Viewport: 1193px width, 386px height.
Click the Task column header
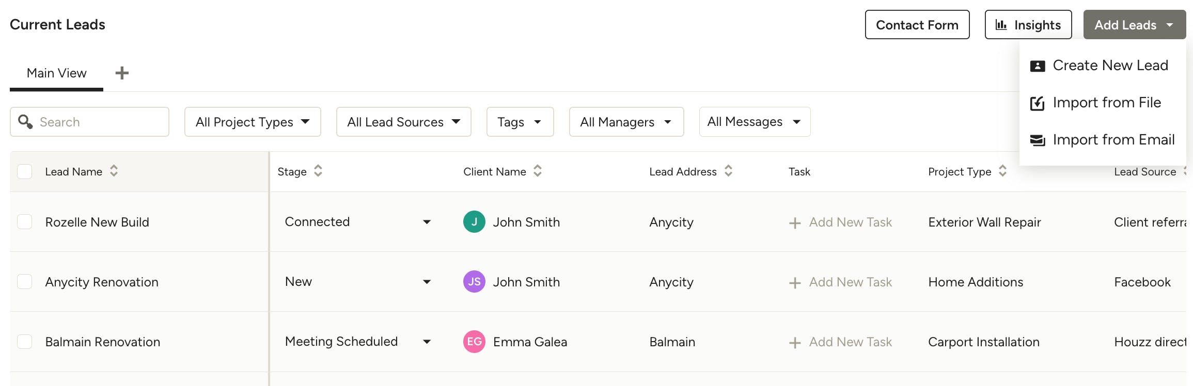pyautogui.click(x=799, y=172)
